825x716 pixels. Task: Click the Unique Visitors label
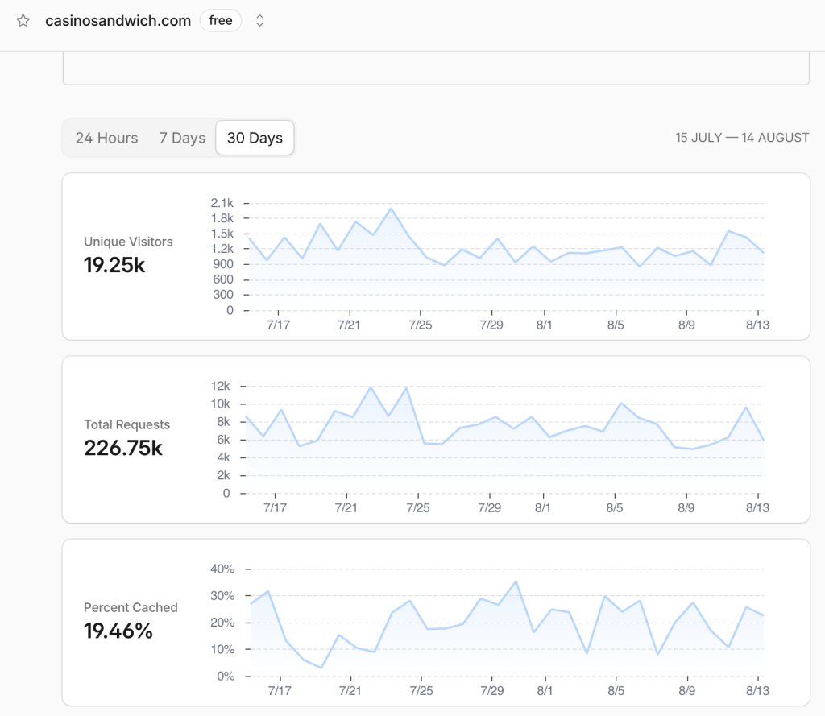click(x=128, y=242)
